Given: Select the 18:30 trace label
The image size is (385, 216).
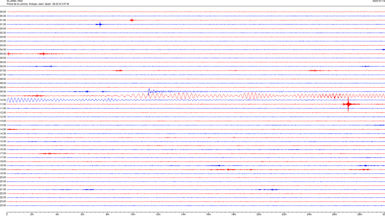Looking at the screenshot, I should pos(3,165).
